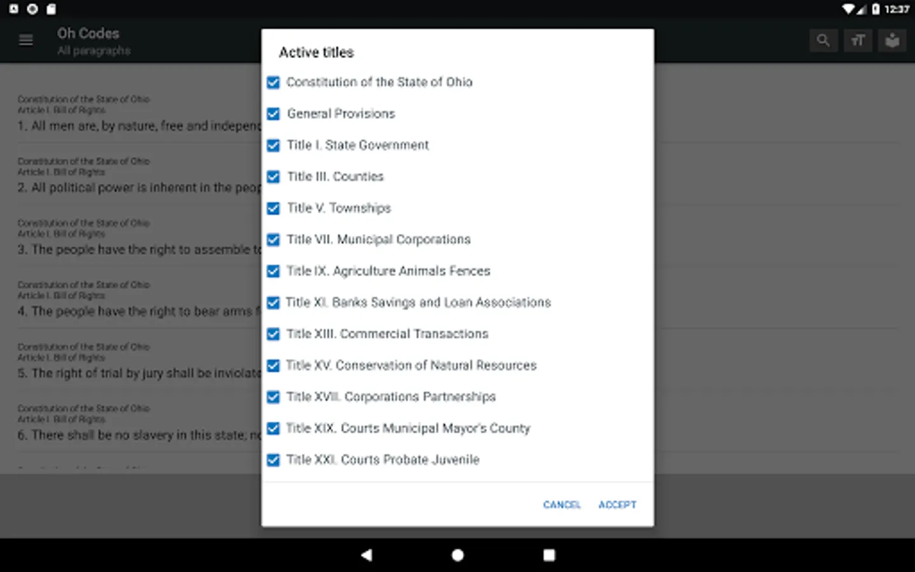The image size is (915, 572).
Task: Open the hamburger navigation menu
Action: pyautogui.click(x=26, y=41)
